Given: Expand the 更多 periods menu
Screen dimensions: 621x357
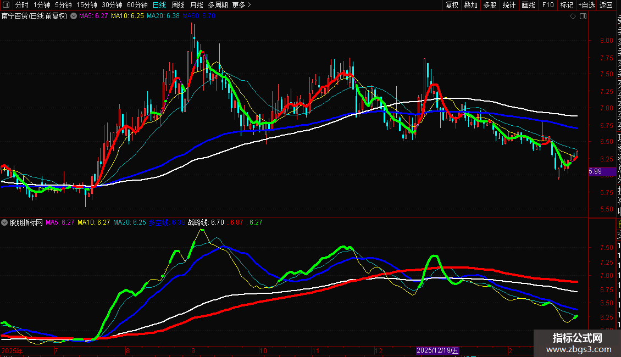Looking at the screenshot, I should [x=241, y=5].
